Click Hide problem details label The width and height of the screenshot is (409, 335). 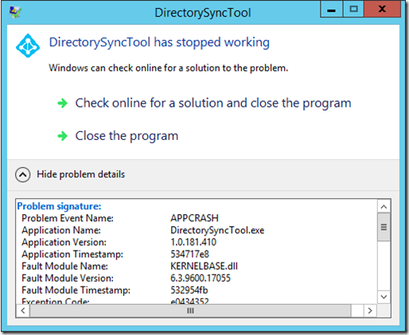[81, 174]
